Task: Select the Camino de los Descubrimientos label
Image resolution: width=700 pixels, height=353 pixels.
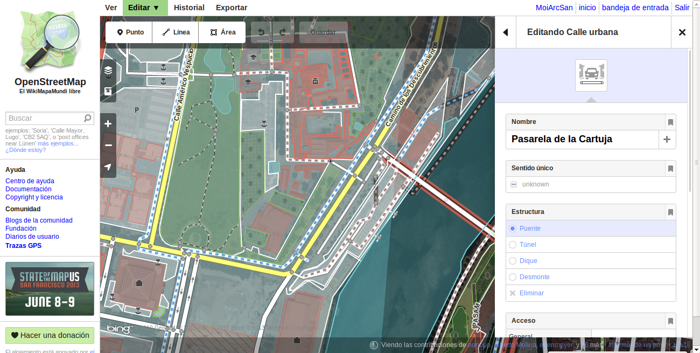Action: pyautogui.click(x=411, y=85)
